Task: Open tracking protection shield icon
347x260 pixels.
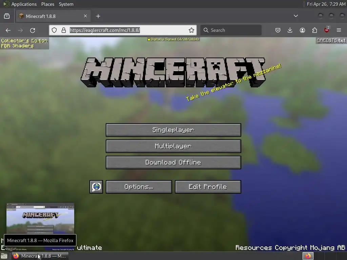Action: tap(54, 30)
